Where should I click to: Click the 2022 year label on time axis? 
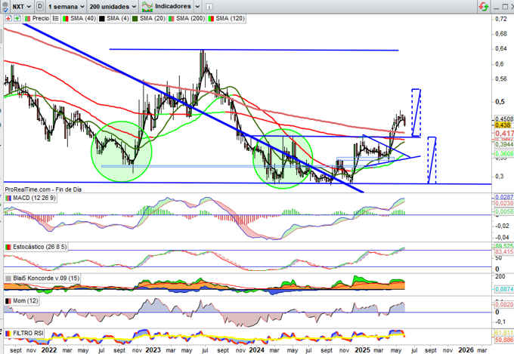[x=49, y=349]
